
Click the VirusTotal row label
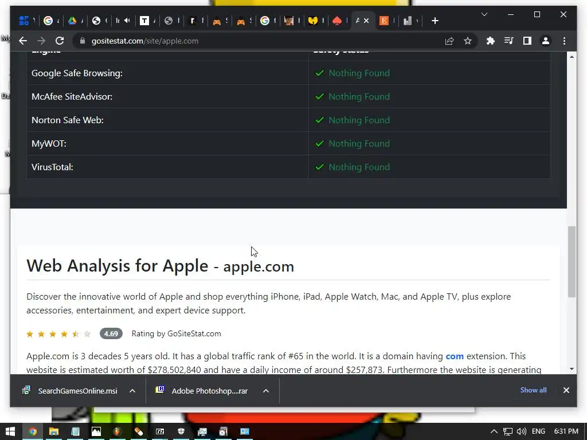pos(52,167)
